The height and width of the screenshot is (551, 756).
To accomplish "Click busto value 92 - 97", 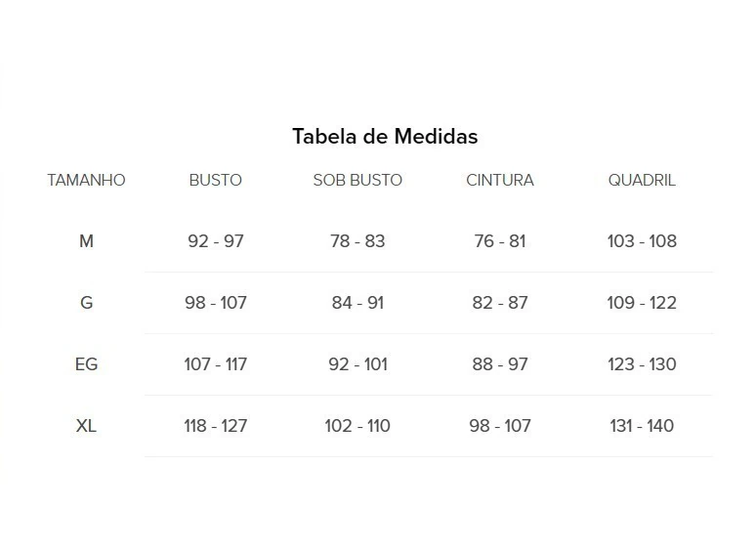I will point(216,241).
